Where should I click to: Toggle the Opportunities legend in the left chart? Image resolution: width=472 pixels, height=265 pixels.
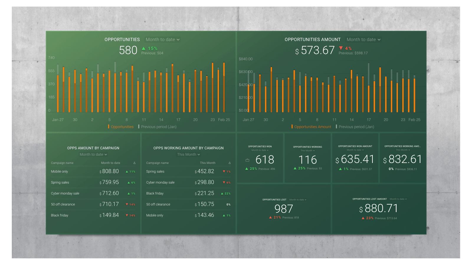[x=121, y=127]
